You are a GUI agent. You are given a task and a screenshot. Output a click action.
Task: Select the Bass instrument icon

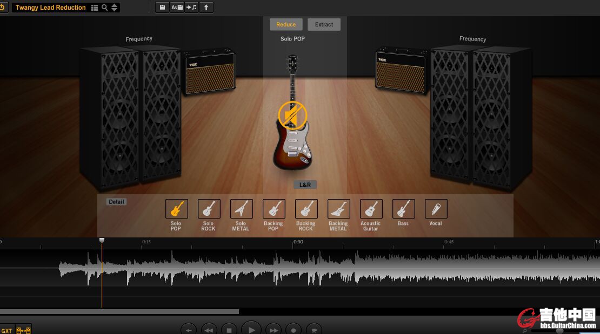click(403, 209)
